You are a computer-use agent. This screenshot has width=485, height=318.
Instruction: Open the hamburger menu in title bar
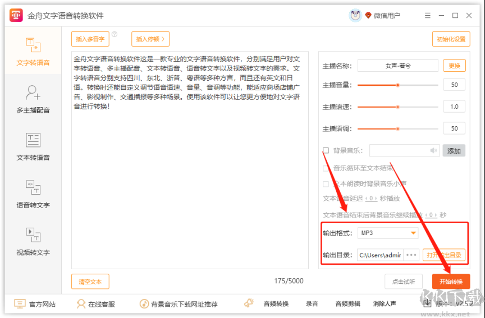point(428,15)
